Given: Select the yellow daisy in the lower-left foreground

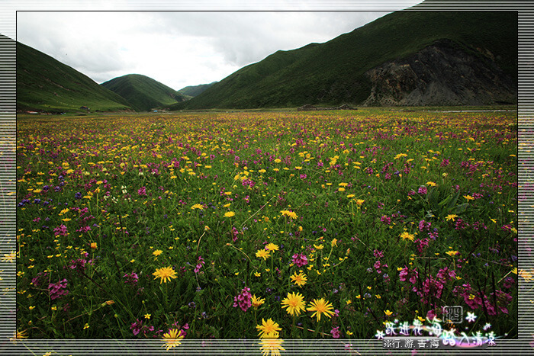Looking at the screenshot, I should pyautogui.click(x=165, y=274).
